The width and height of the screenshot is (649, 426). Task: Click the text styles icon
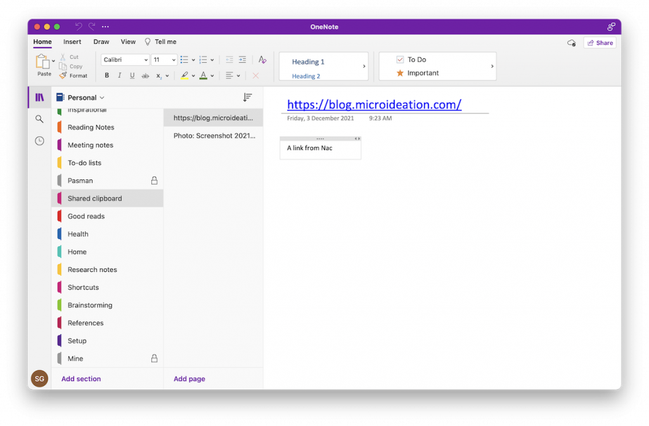262,60
